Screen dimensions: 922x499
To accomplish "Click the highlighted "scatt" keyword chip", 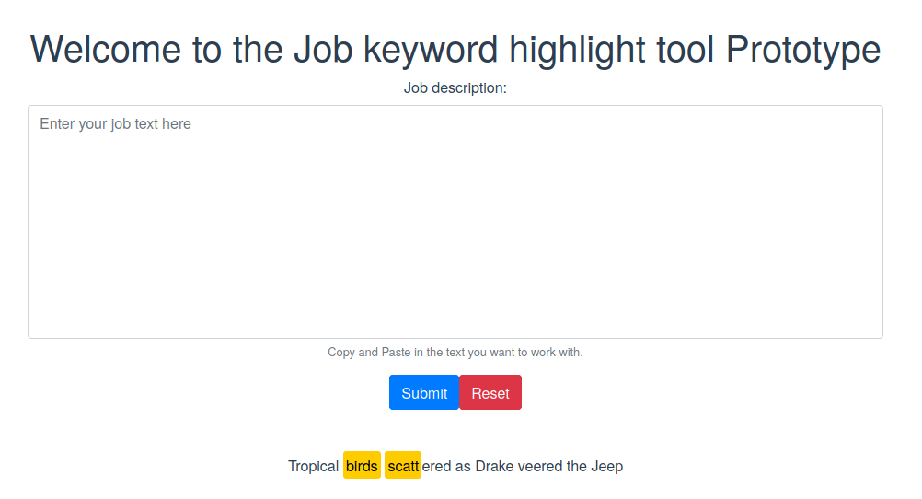I will 403,467.
